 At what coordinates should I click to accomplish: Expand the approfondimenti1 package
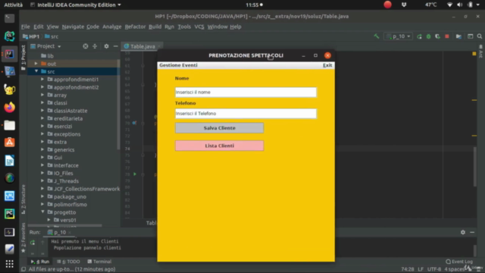(42, 79)
